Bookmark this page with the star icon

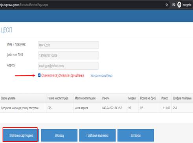click(x=167, y=5)
